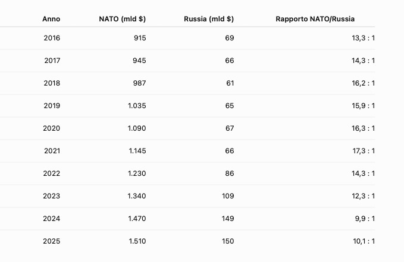
Task: Select Russia value 86 for 2022
Action: point(230,173)
